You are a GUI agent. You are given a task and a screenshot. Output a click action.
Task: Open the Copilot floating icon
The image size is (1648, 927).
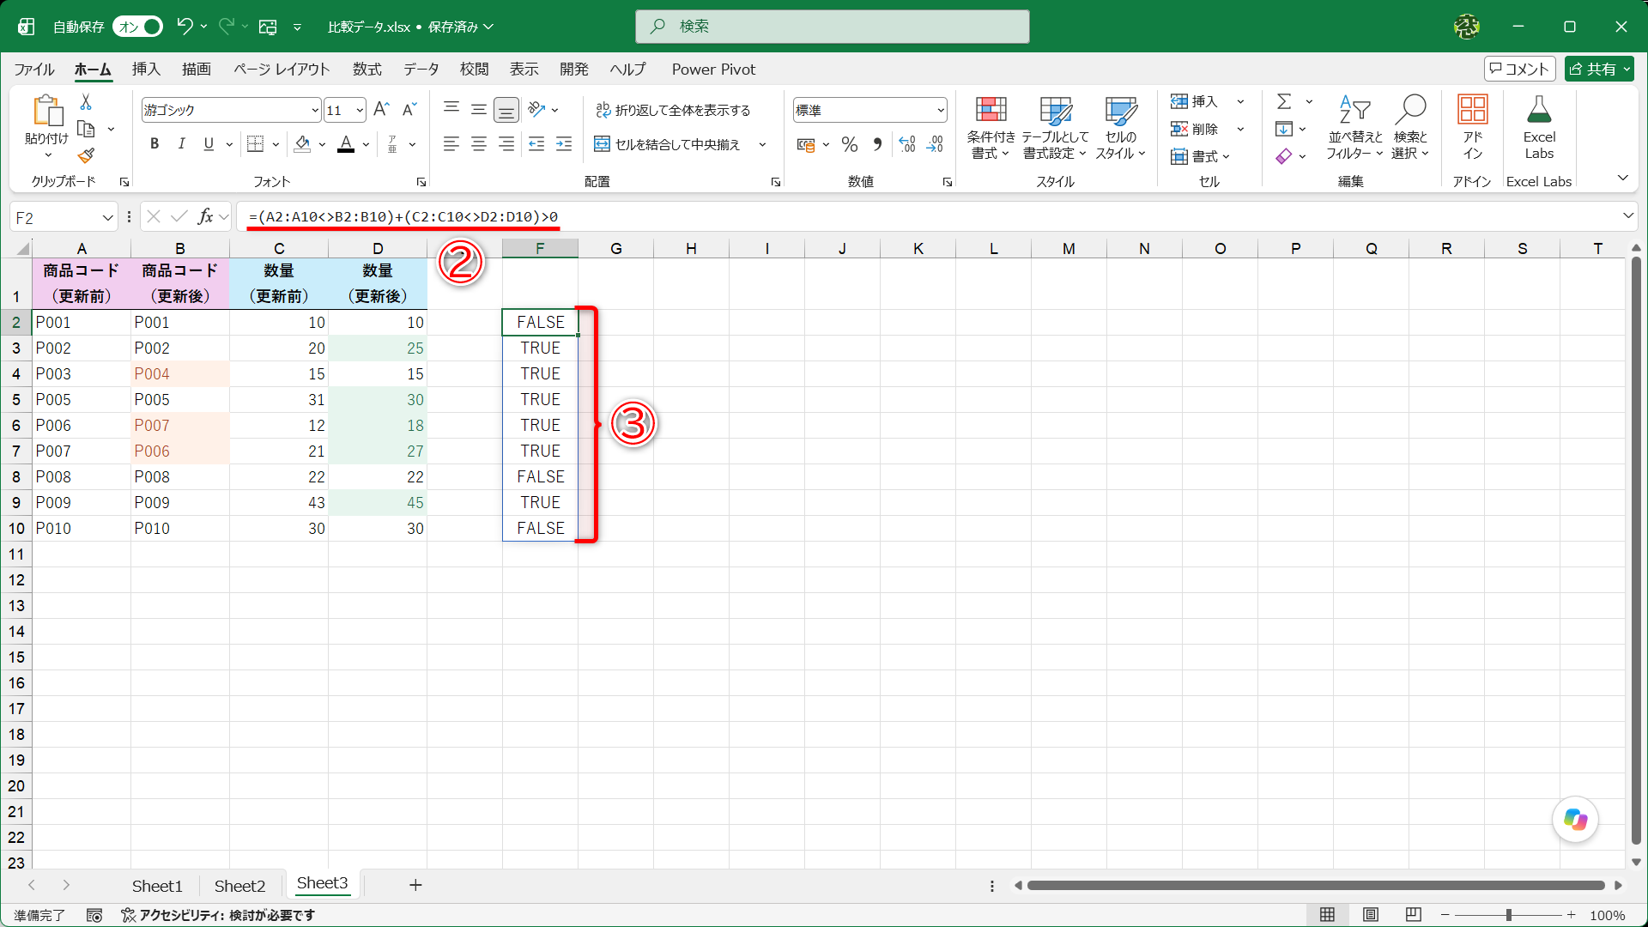(x=1575, y=820)
